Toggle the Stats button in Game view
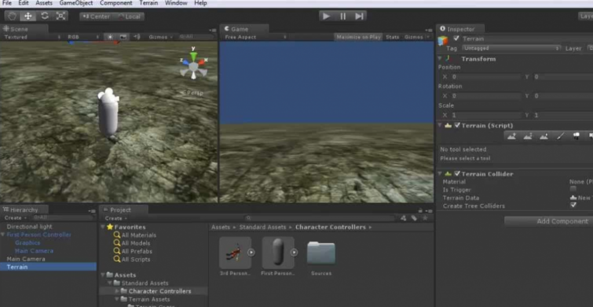This screenshot has width=593, height=307. pyautogui.click(x=392, y=37)
